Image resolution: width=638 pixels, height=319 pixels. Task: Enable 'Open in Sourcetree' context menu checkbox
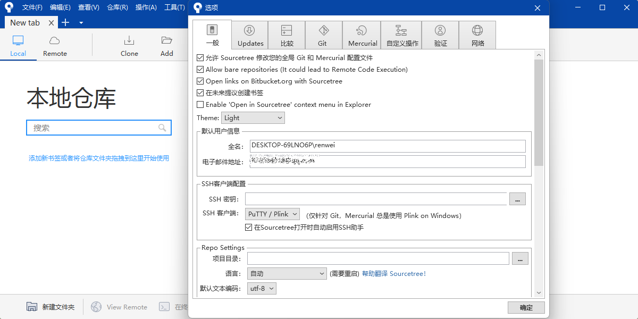click(200, 105)
